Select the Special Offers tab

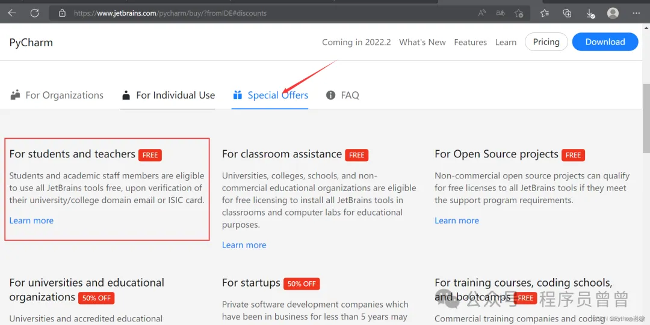click(270, 96)
